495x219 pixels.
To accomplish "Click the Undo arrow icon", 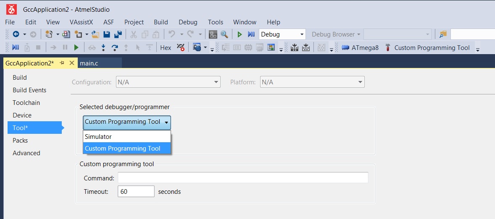I will (x=172, y=34).
